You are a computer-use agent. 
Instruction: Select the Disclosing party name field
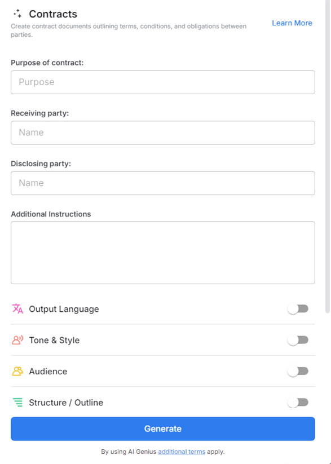162,183
